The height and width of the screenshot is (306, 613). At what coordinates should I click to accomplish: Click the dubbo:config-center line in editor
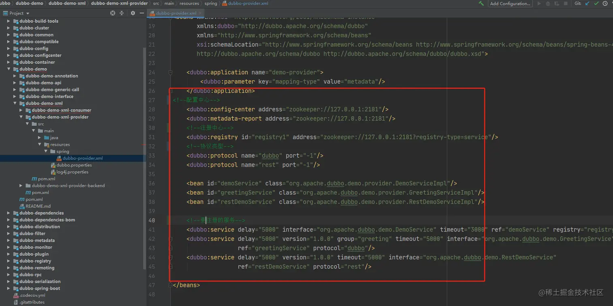point(287,109)
